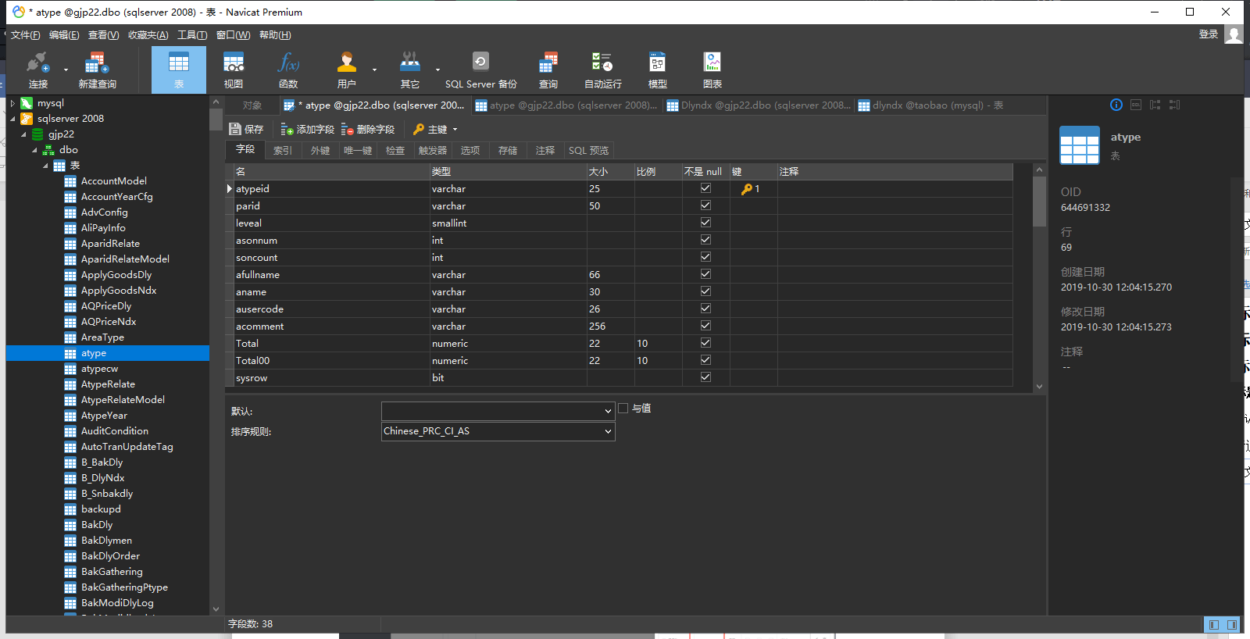Click the acomment size value 256
Viewport: 1250px width, 639px height.
coord(597,327)
